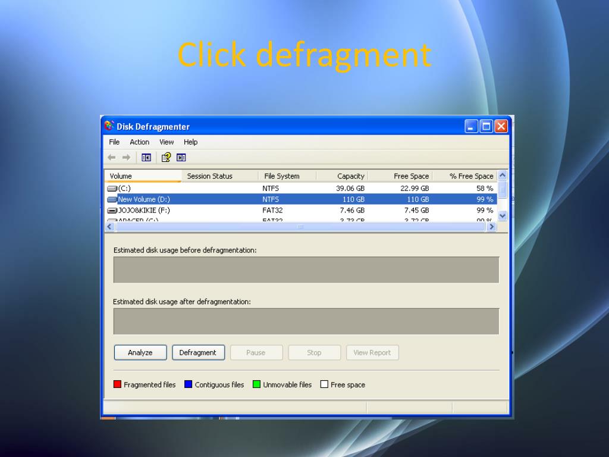Image resolution: width=609 pixels, height=457 pixels.
Task: Click the 22.99 GB free space cell
Action: click(x=415, y=189)
